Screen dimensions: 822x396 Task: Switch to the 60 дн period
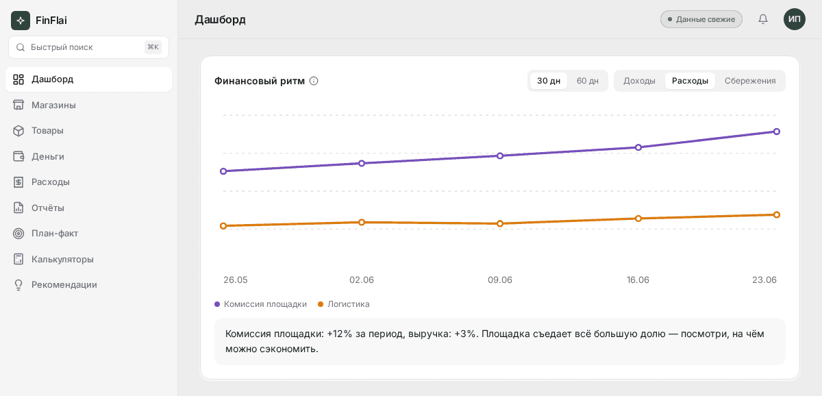(588, 81)
